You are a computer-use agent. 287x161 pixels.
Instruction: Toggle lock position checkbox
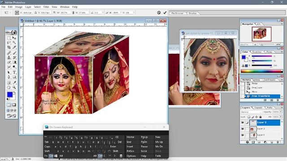[x=257, y=117]
